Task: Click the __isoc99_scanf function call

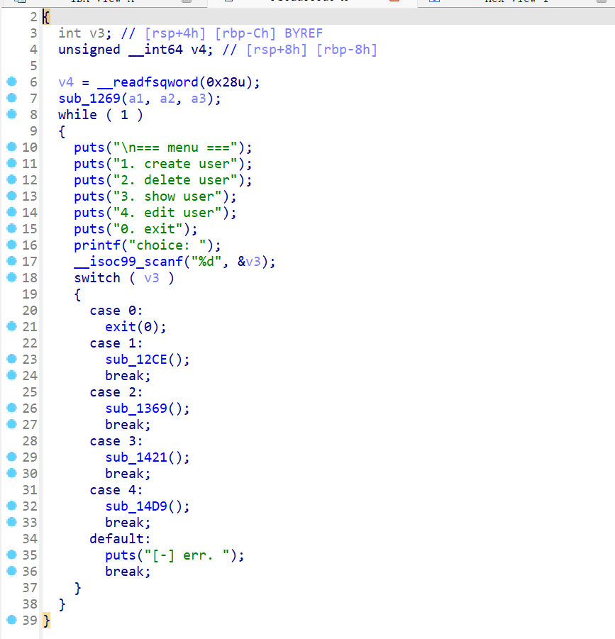Action: click(x=120, y=262)
